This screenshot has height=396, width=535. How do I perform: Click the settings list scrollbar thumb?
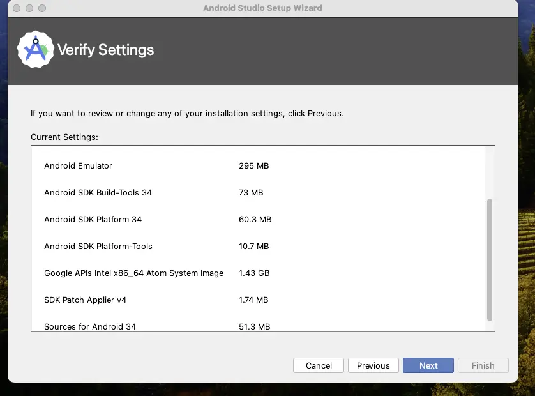click(x=490, y=260)
